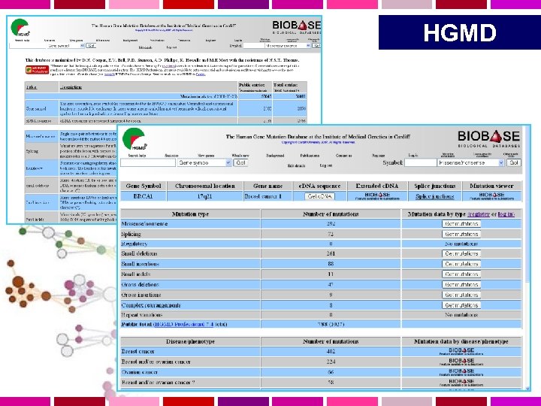Open the Splice junctions link for BRCA1
Viewport: 541px width, 406px height.
[x=435, y=196]
